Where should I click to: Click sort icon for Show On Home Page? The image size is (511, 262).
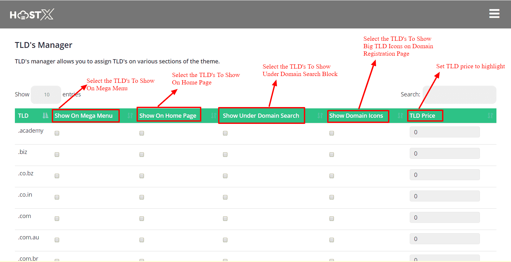coord(214,115)
